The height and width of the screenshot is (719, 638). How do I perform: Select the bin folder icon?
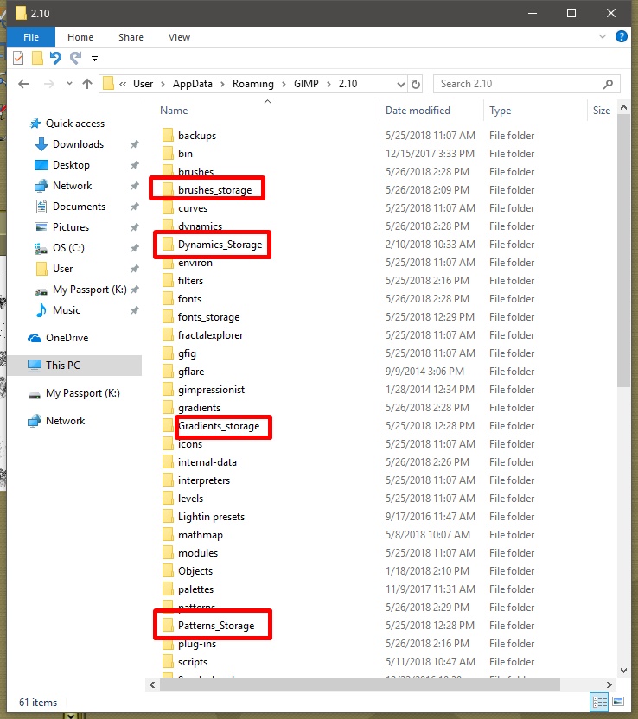(x=168, y=154)
